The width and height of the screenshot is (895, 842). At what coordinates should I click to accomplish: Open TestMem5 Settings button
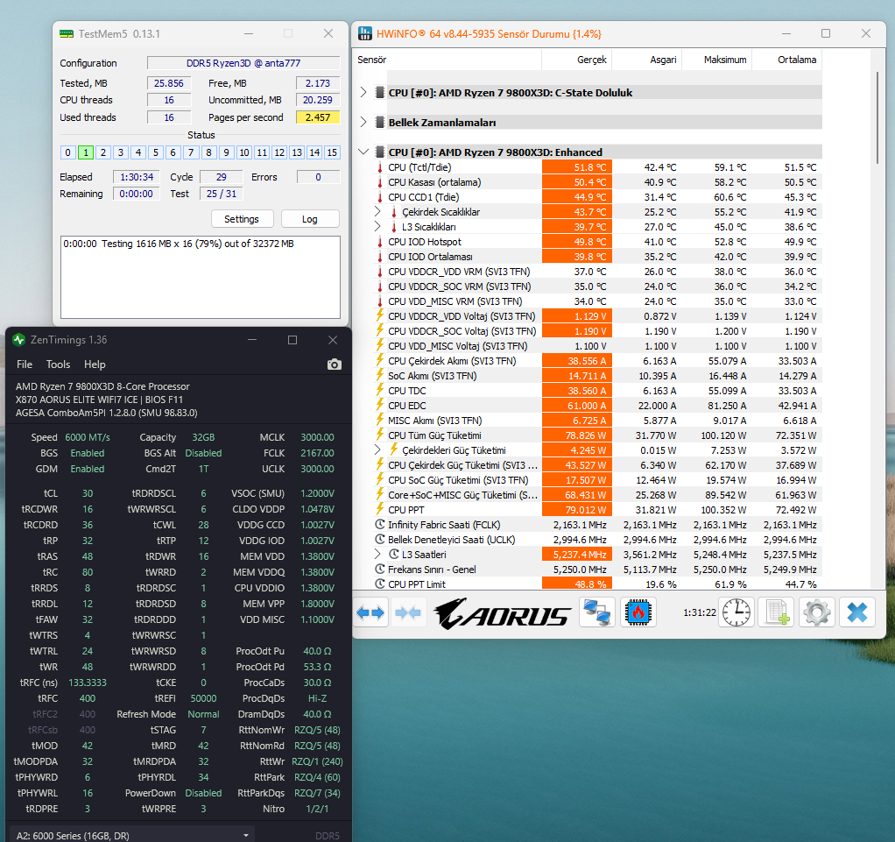pyautogui.click(x=242, y=219)
